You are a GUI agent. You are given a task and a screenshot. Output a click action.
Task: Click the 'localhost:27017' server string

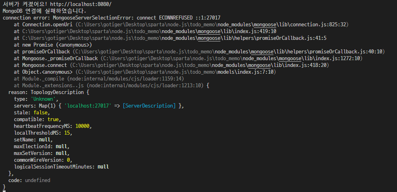88,106
